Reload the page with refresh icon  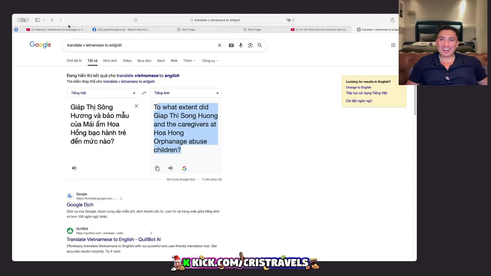[x=293, y=20]
